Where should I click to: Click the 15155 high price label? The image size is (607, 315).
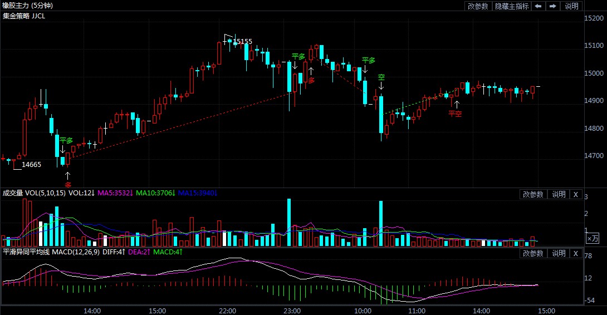pos(243,41)
